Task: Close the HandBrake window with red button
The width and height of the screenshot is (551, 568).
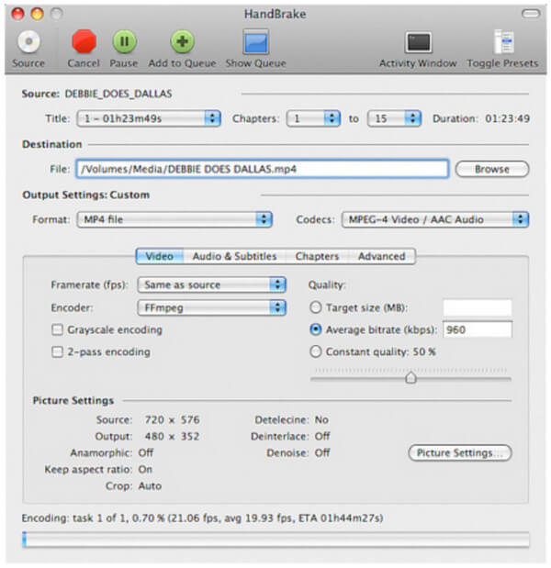Action: tap(17, 14)
